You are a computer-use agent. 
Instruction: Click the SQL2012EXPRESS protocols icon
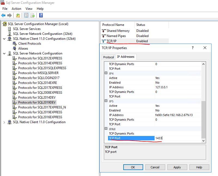click(15, 58)
